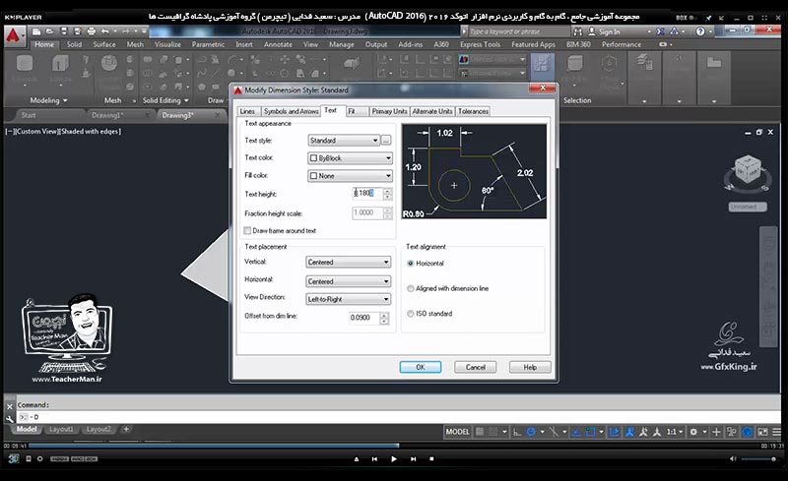Add a new layout with plus button
788x481 pixels.
point(126,429)
